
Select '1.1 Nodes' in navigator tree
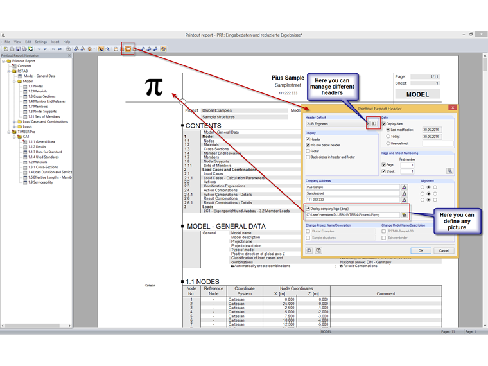click(35, 86)
